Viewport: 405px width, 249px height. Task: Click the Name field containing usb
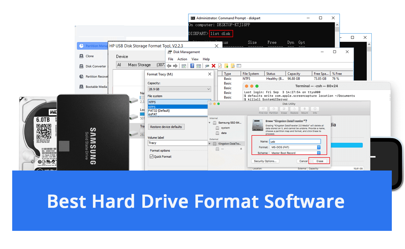(x=295, y=141)
